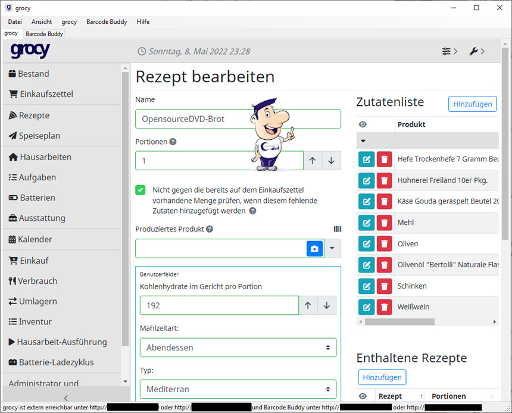
Task: Toggle column visibility eye in Zutatenliste
Action: pyautogui.click(x=363, y=124)
